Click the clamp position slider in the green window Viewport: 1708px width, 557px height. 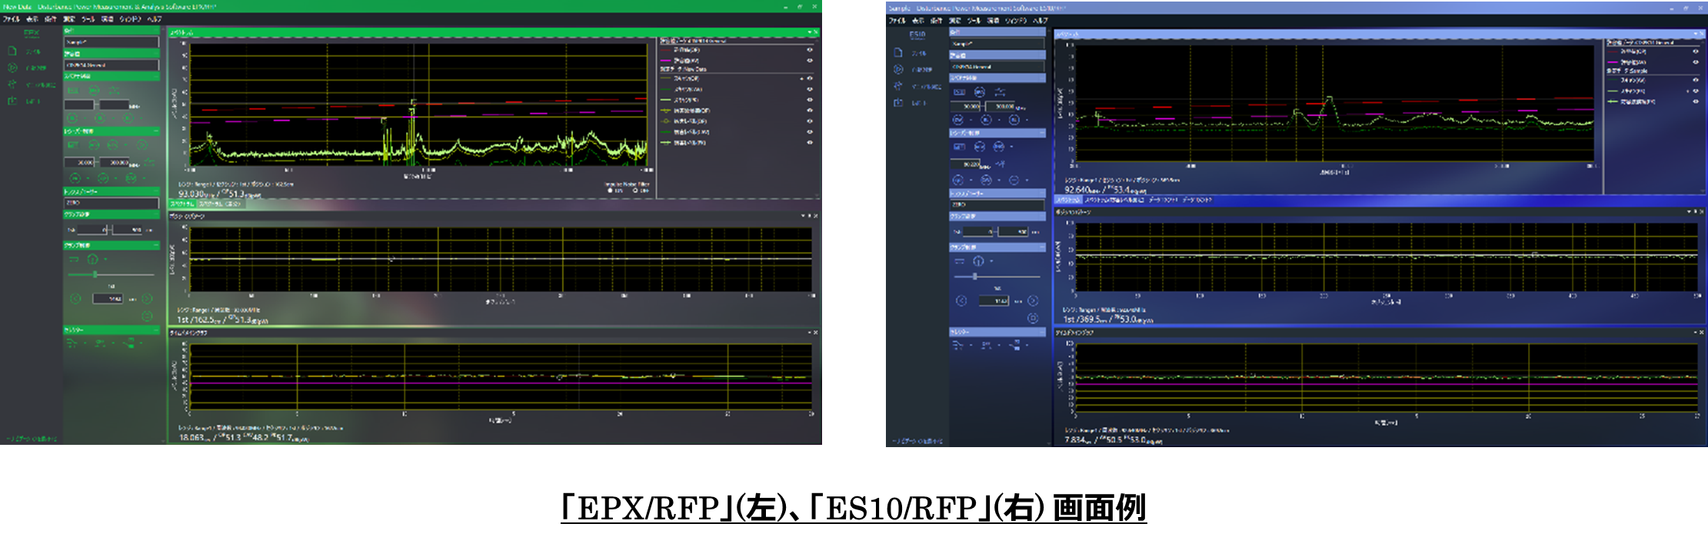(x=95, y=274)
